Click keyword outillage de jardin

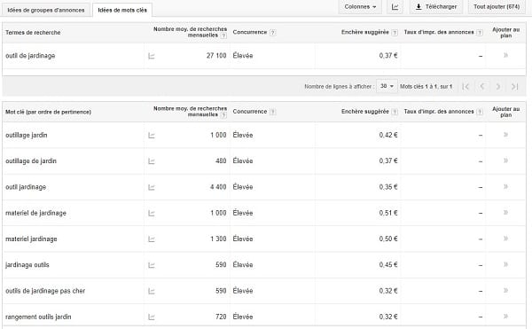tap(31, 161)
